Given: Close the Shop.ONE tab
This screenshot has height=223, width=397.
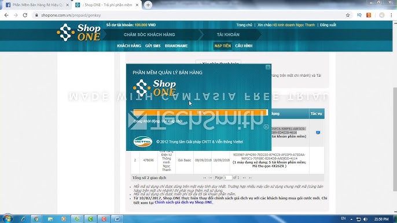Looking at the screenshot, I should click(x=137, y=5).
